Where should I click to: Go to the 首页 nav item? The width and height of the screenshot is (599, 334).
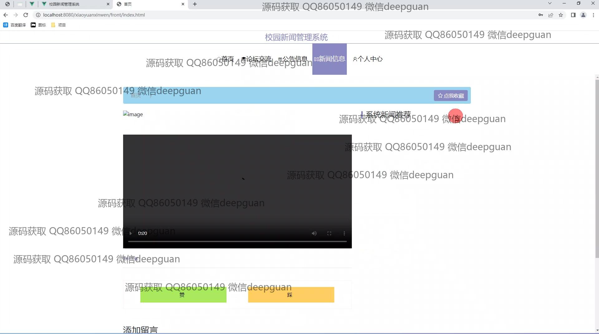225,59
